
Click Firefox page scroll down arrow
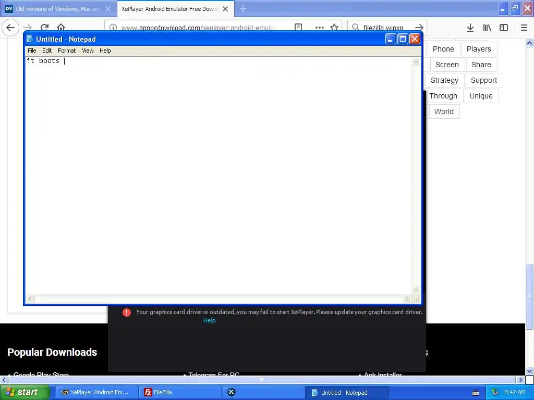pos(529,371)
